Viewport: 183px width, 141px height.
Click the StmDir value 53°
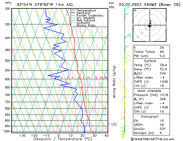pos(162,129)
